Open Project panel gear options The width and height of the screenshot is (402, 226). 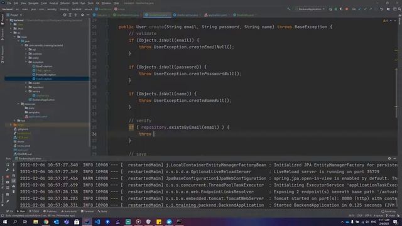coord(82,15)
